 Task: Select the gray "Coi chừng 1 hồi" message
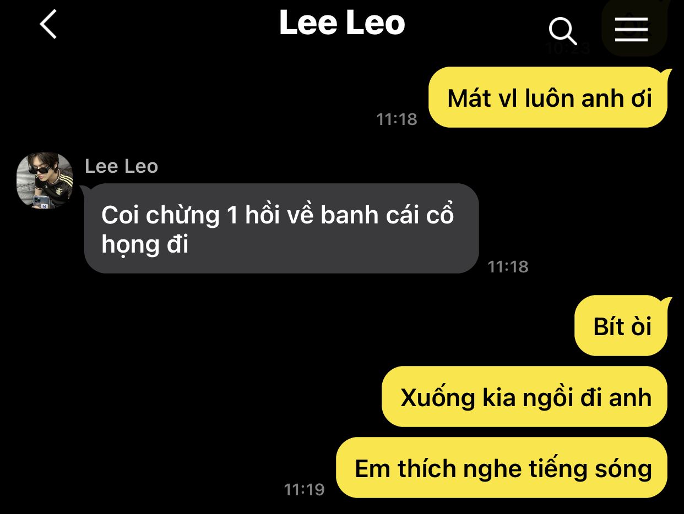(281, 228)
